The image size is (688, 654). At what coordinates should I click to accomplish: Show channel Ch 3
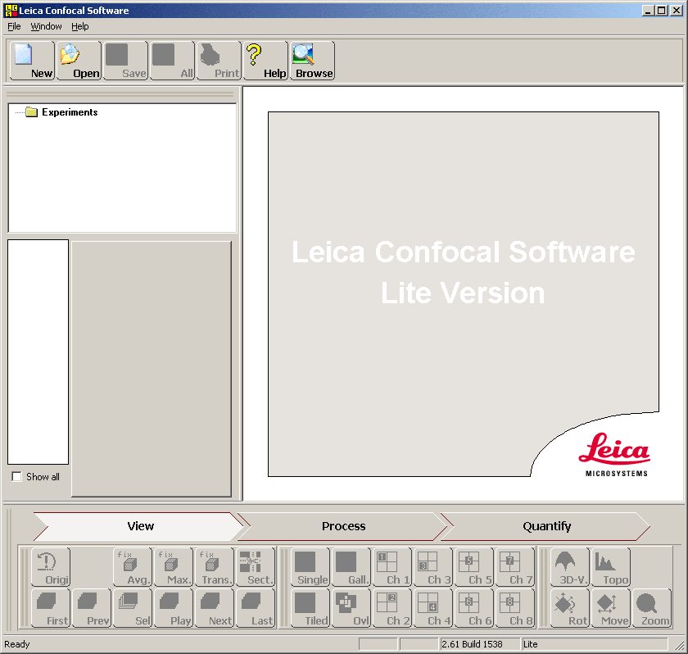pos(433,567)
